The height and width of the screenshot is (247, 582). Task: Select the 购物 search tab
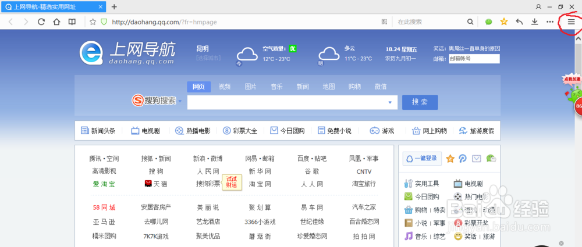pyautogui.click(x=354, y=87)
